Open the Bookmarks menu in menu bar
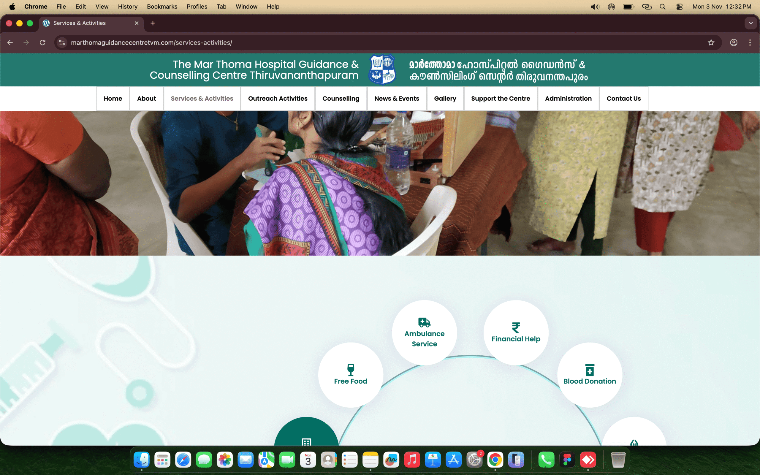Image resolution: width=760 pixels, height=475 pixels. [x=162, y=7]
